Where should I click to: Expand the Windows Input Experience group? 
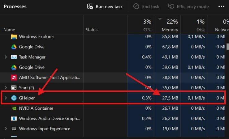6,129
